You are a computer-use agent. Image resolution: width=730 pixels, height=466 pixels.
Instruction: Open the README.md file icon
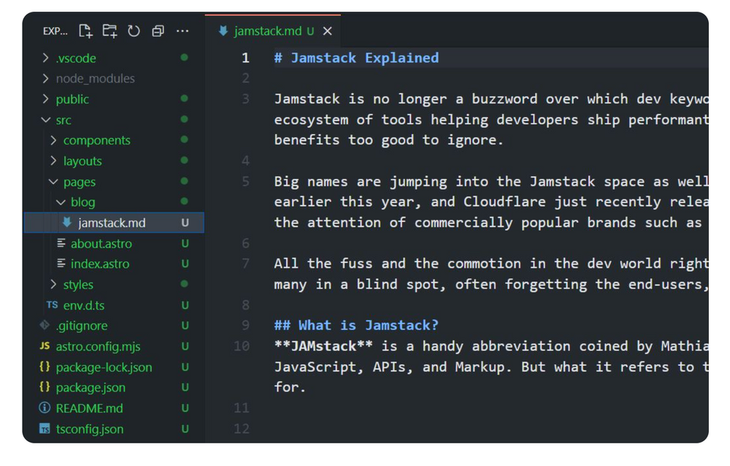44,408
